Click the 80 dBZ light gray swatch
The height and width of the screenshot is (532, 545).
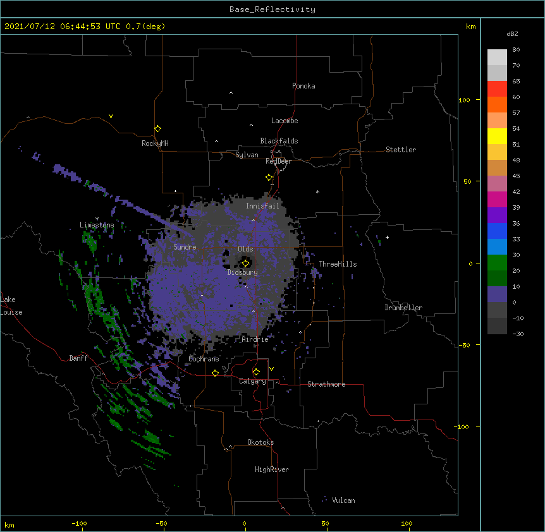click(497, 57)
